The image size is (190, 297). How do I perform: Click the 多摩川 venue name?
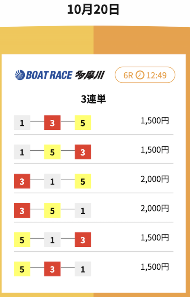click(89, 75)
